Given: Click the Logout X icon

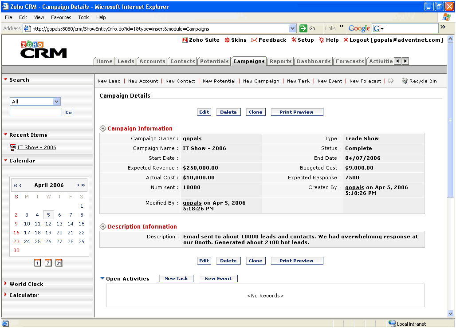Looking at the screenshot, I should (x=346, y=40).
